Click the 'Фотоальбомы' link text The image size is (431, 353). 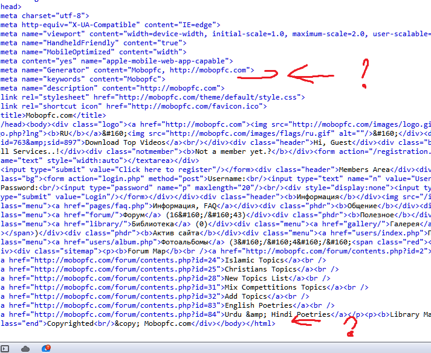(x=184, y=242)
